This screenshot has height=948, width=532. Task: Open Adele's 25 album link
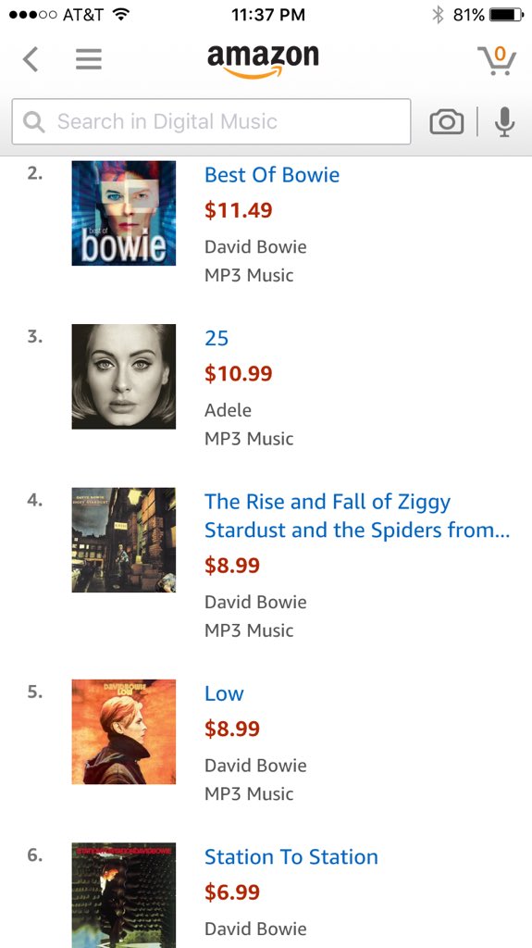(217, 338)
